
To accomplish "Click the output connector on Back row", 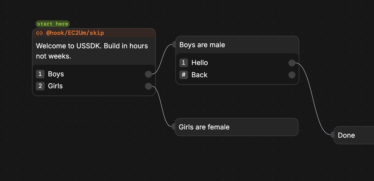I will pyautogui.click(x=292, y=75).
